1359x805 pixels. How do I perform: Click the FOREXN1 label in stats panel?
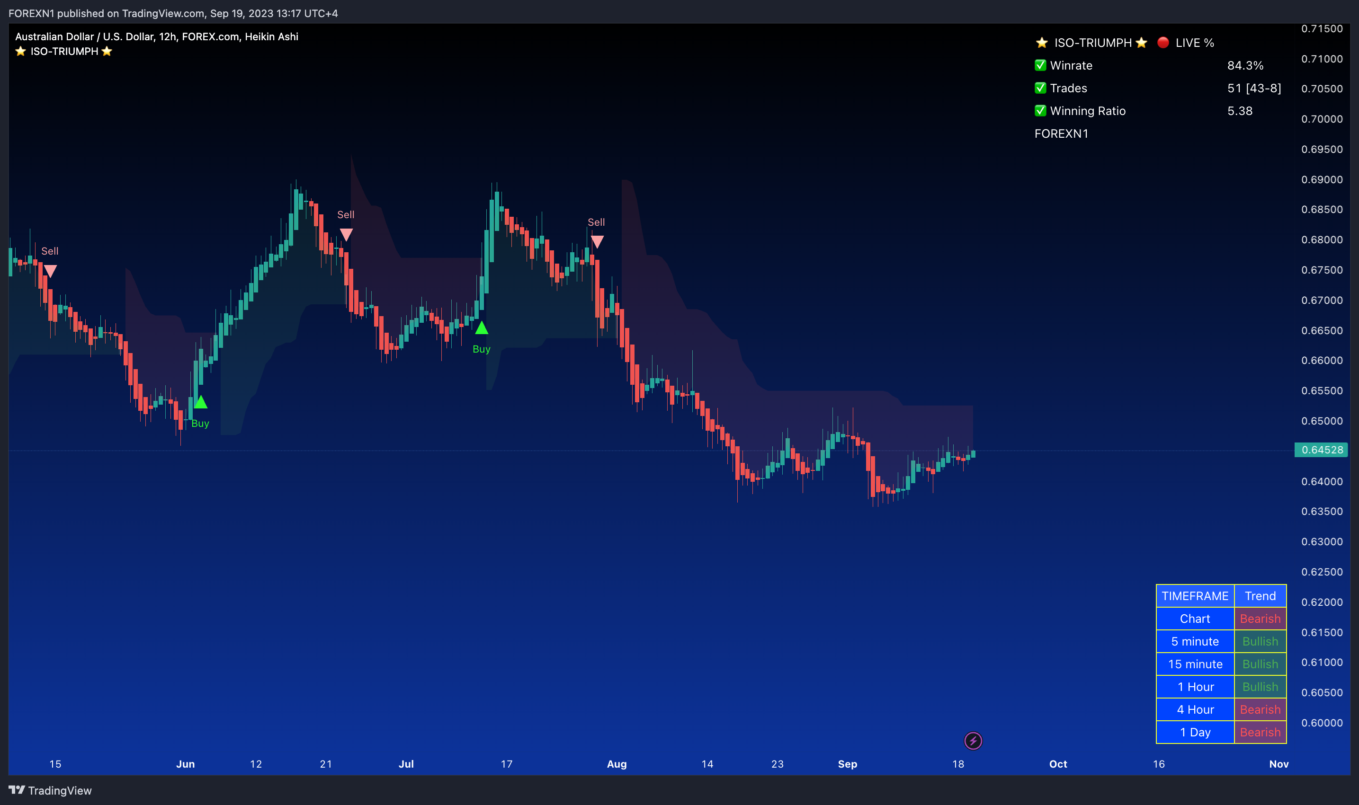click(1061, 133)
